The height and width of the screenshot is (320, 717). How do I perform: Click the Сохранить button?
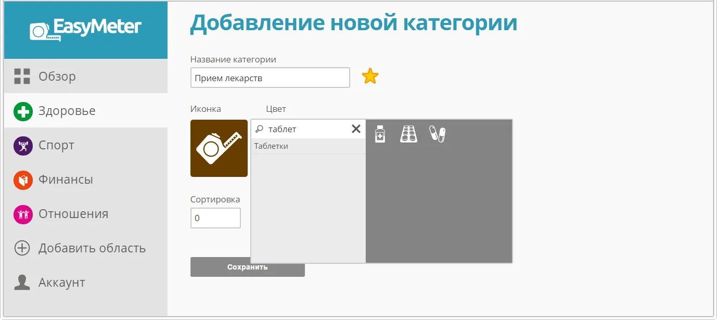tap(247, 267)
